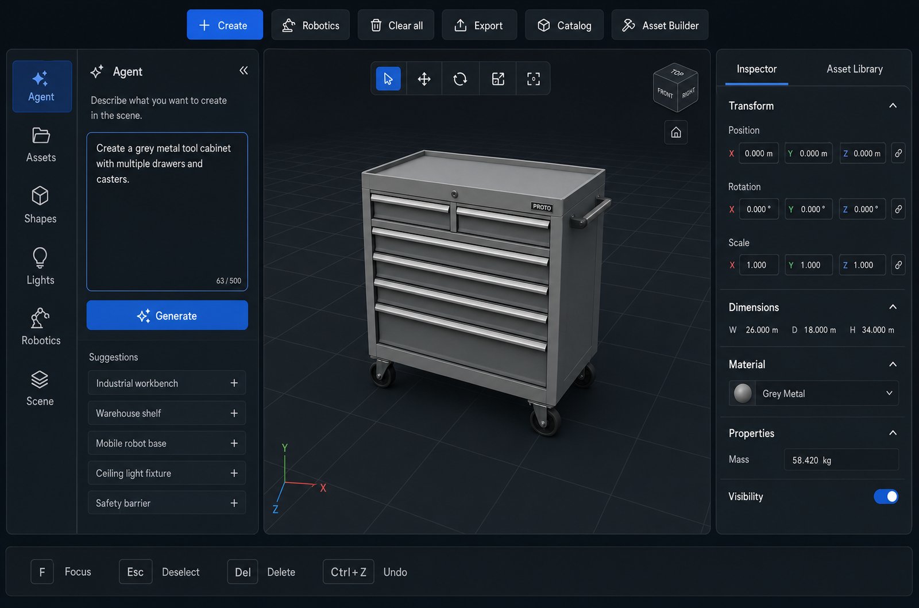Activate the scale tool in viewport toolbar

tap(498, 79)
